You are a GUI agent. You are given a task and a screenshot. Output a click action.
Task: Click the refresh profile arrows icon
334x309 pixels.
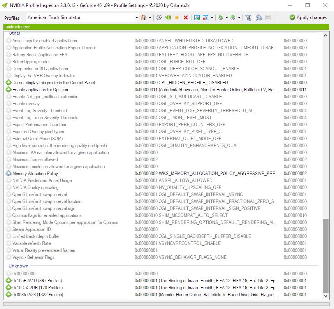159,17
